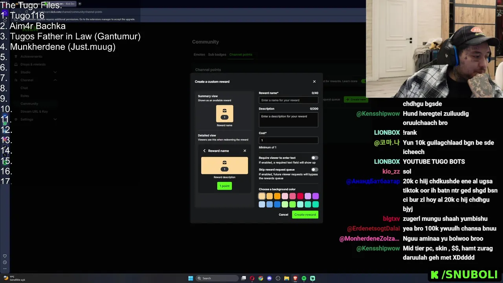
Task: Open Spotify from the taskbar
Action: 304,278
